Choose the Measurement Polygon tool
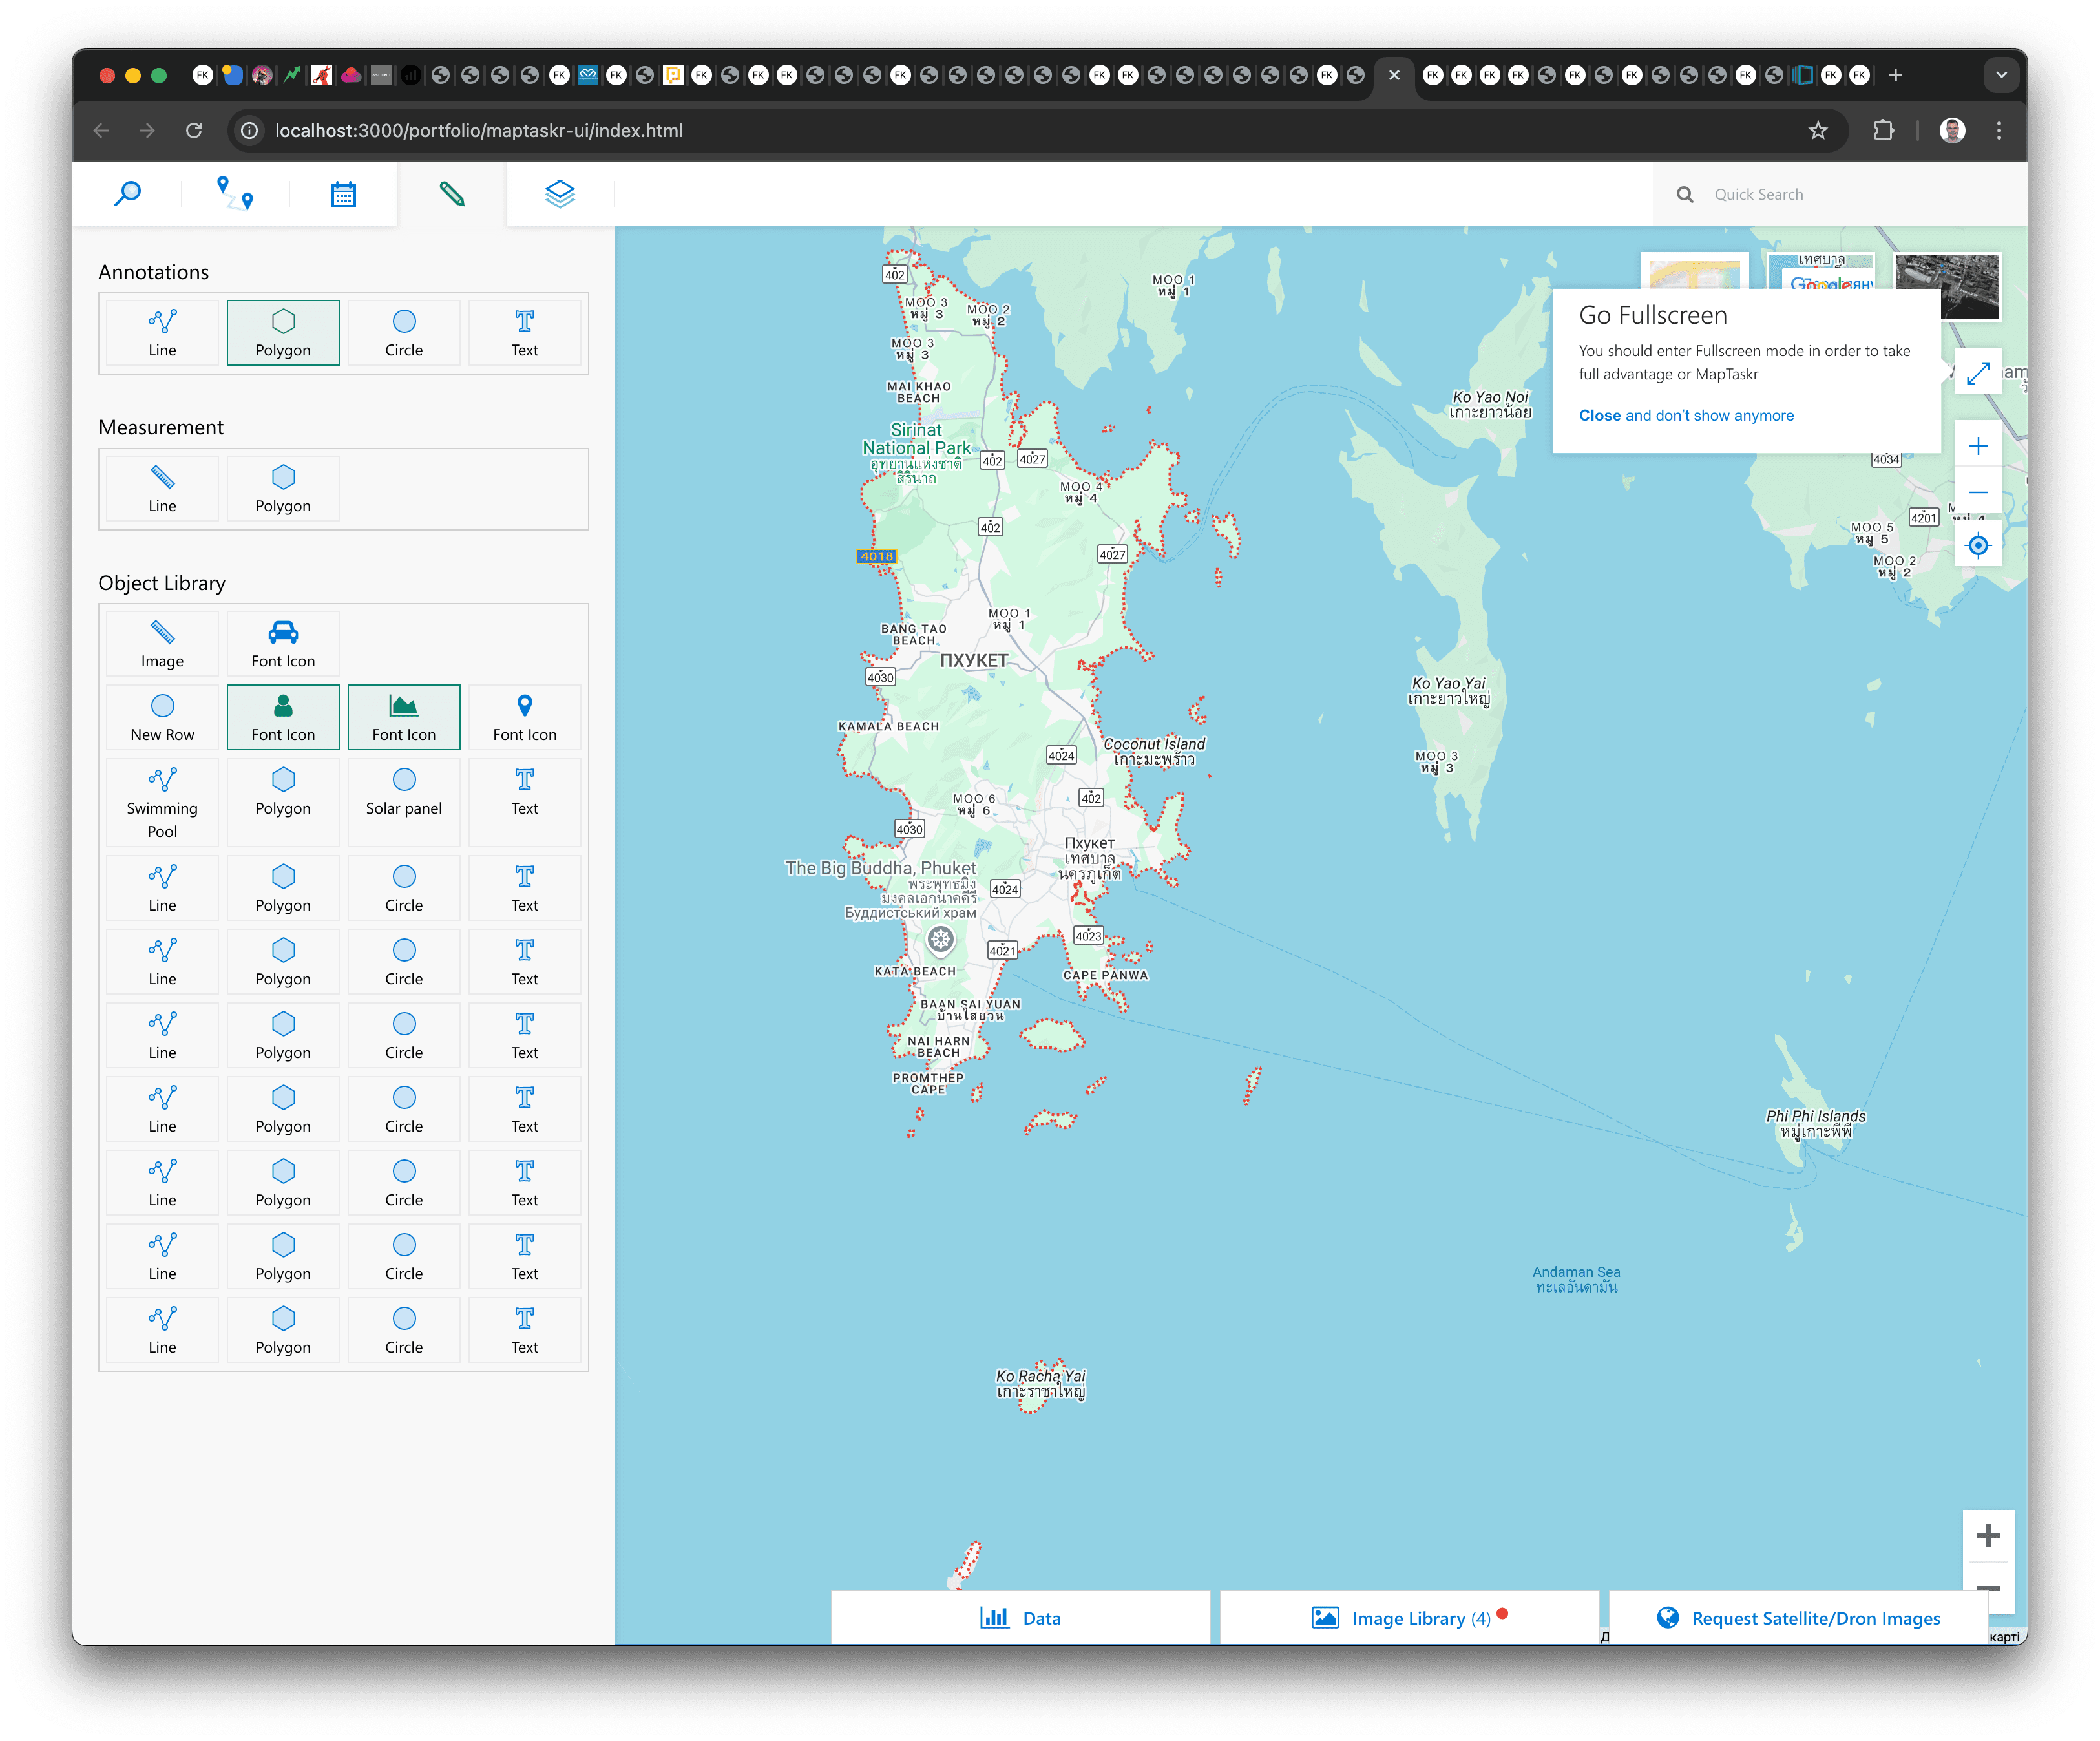The image size is (2100, 1741). point(283,488)
